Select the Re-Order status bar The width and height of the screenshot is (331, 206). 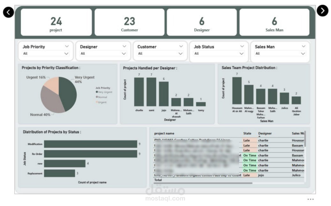click(91, 154)
